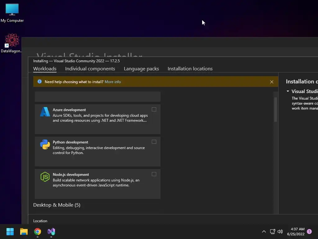Open the Windows Start menu
This screenshot has width=318, height=239.
pos(10,232)
